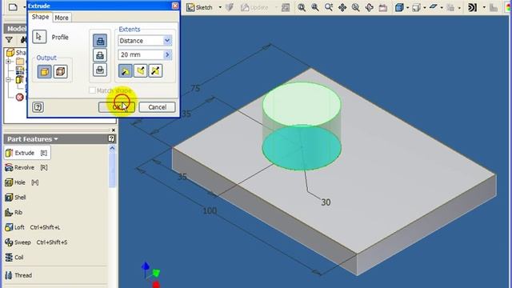Click the 30 diameter dimension
This screenshot has width=512, height=288.
coord(326,202)
